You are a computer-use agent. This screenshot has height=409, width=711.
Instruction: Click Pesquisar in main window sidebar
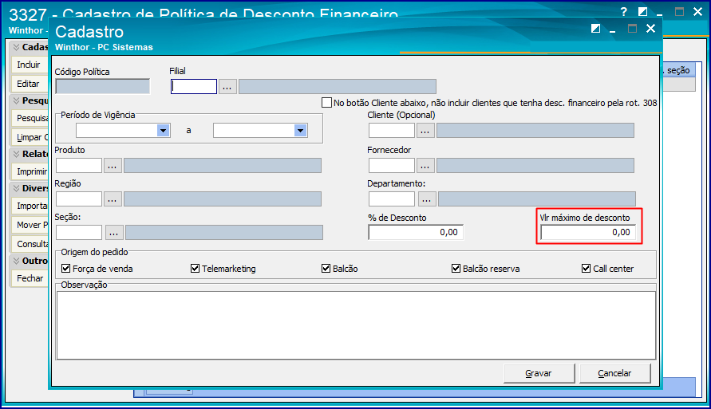point(30,118)
